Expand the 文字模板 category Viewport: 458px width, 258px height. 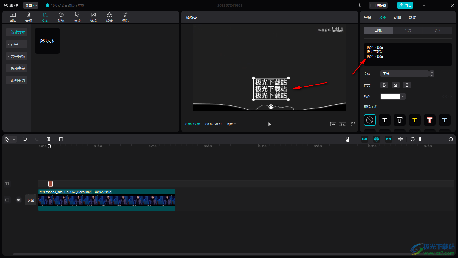pyautogui.click(x=17, y=56)
